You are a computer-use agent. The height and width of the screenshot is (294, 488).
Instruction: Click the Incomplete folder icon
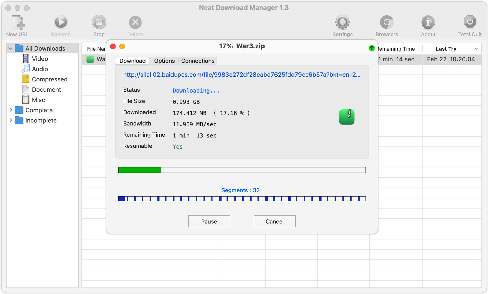click(x=19, y=120)
